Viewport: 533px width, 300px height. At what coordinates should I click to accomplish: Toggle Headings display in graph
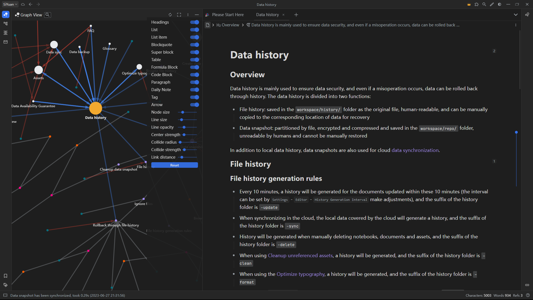point(195,22)
